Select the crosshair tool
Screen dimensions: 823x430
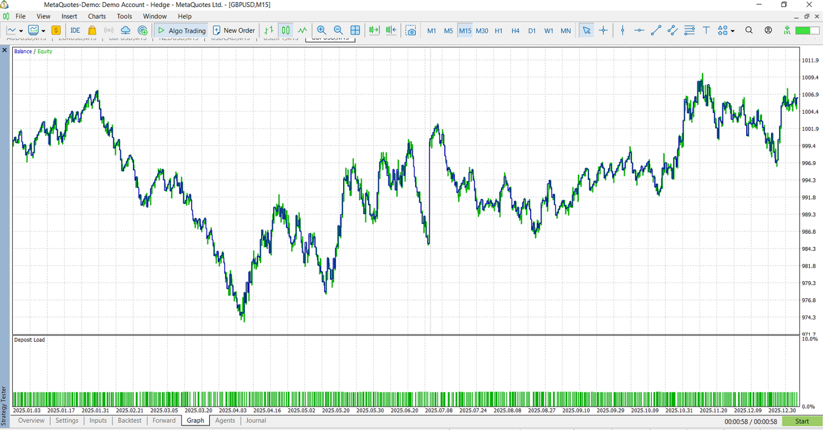603,31
